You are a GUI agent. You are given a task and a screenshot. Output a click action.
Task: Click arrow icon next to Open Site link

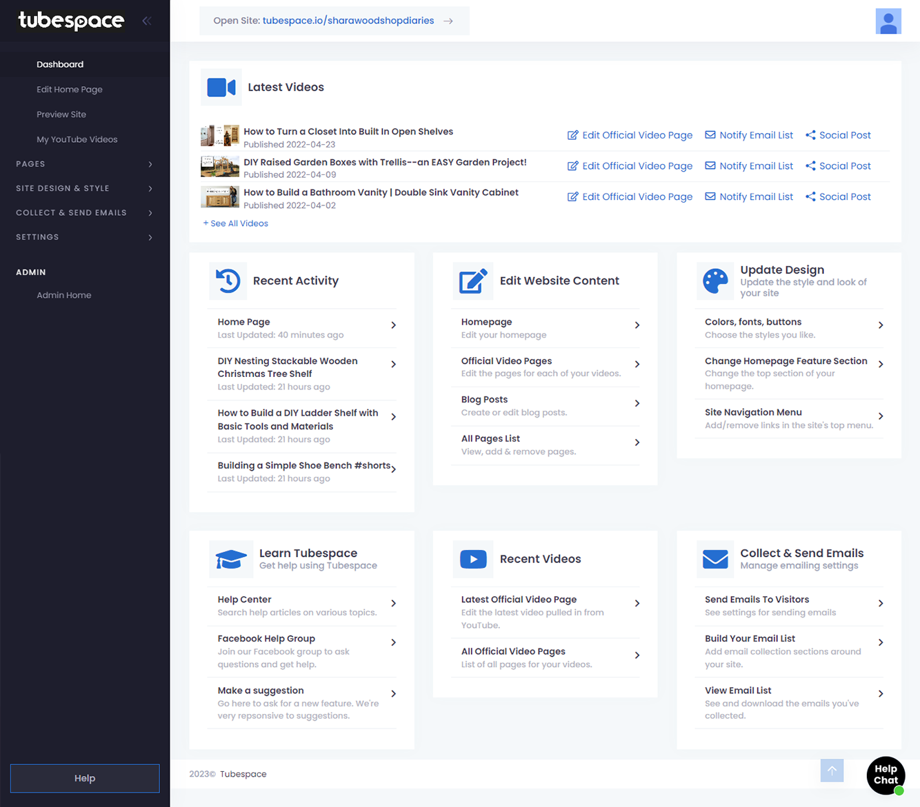point(448,21)
